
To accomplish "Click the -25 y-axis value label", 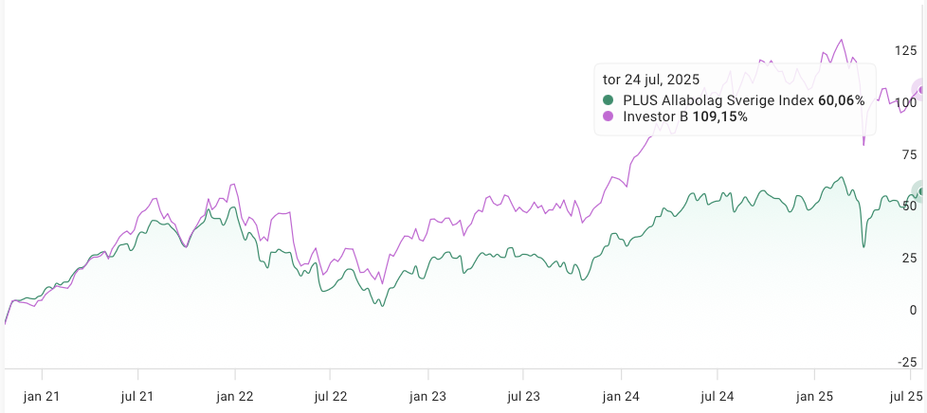I will click(x=906, y=362).
